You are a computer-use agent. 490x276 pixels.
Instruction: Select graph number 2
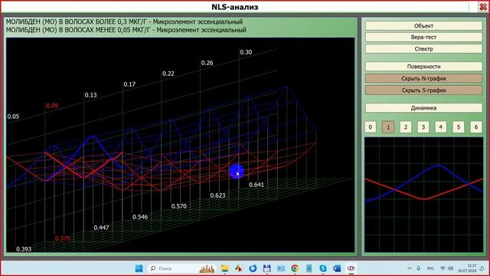pos(406,127)
